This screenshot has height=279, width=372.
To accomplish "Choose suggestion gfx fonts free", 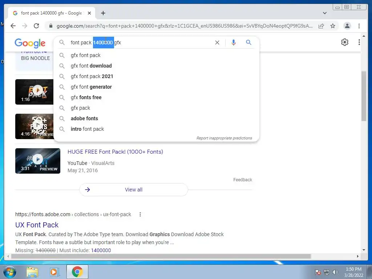I will click(x=157, y=97).
